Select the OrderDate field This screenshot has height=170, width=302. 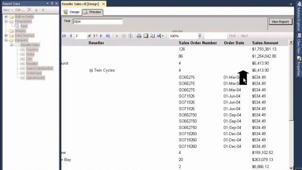(34, 73)
